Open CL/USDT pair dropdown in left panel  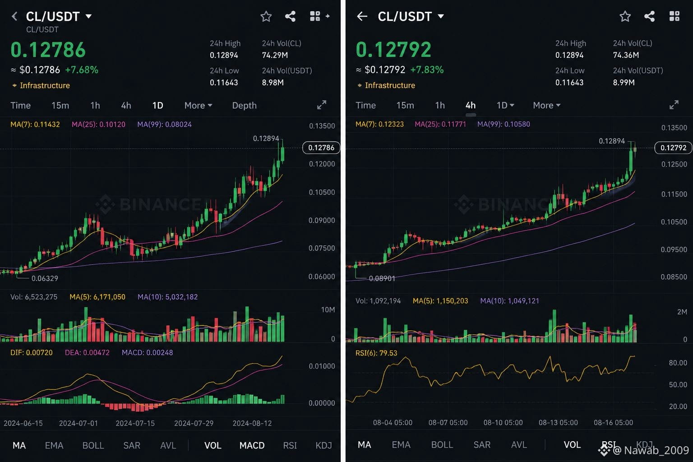[59, 17]
